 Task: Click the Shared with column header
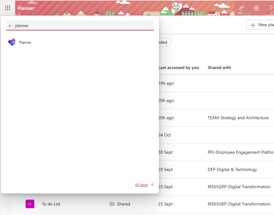tap(219, 67)
